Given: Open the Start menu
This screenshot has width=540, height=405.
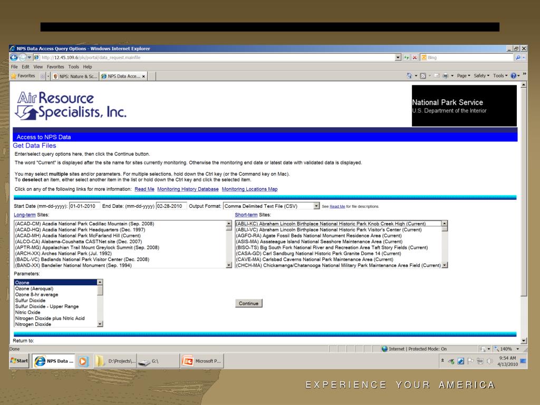Looking at the screenshot, I should point(20,361).
